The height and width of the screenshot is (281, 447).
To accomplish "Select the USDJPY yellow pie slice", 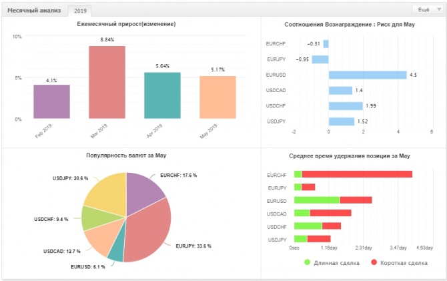I will [110, 194].
